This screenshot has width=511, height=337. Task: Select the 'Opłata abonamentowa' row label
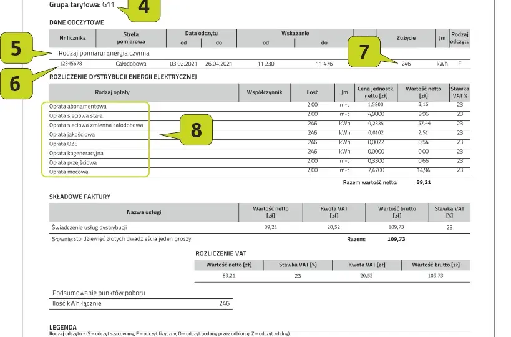[x=78, y=107]
